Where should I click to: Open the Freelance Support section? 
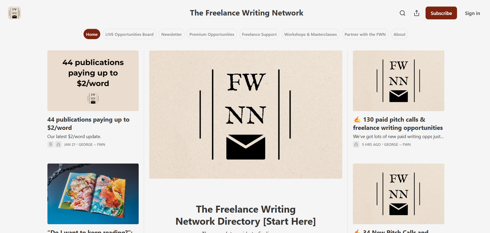(x=259, y=34)
